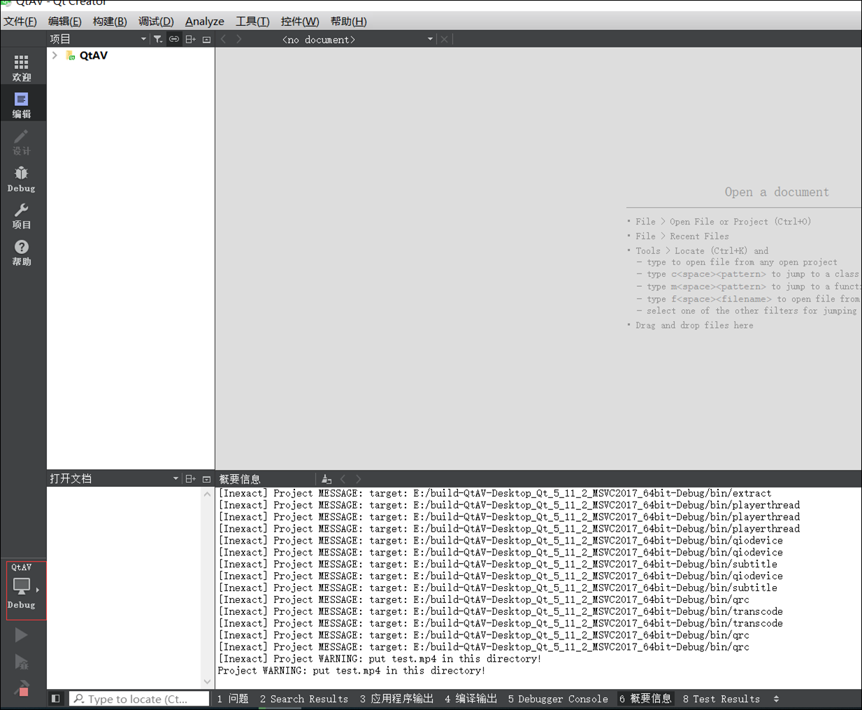862x710 pixels.
Task: Open the Analyze menu
Action: pos(205,21)
